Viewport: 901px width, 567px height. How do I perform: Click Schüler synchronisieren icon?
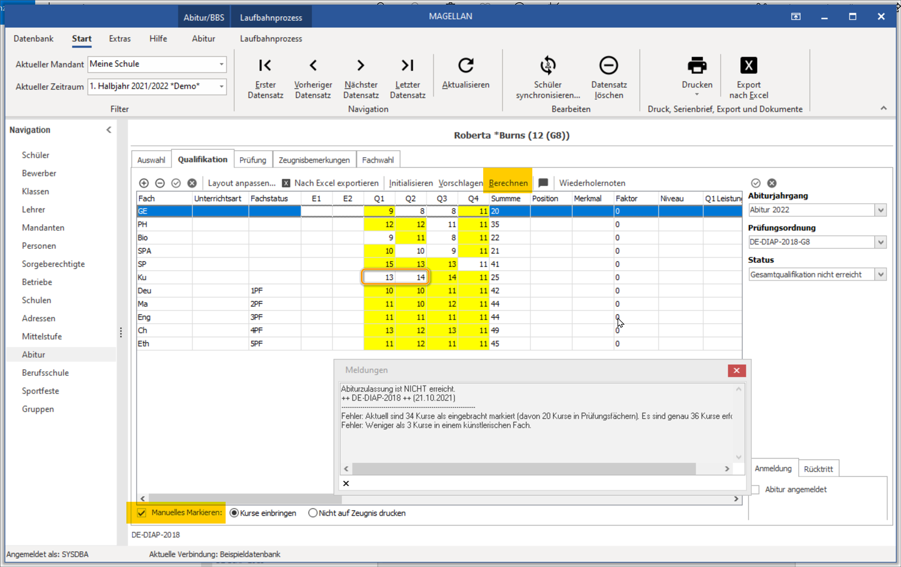click(x=548, y=65)
